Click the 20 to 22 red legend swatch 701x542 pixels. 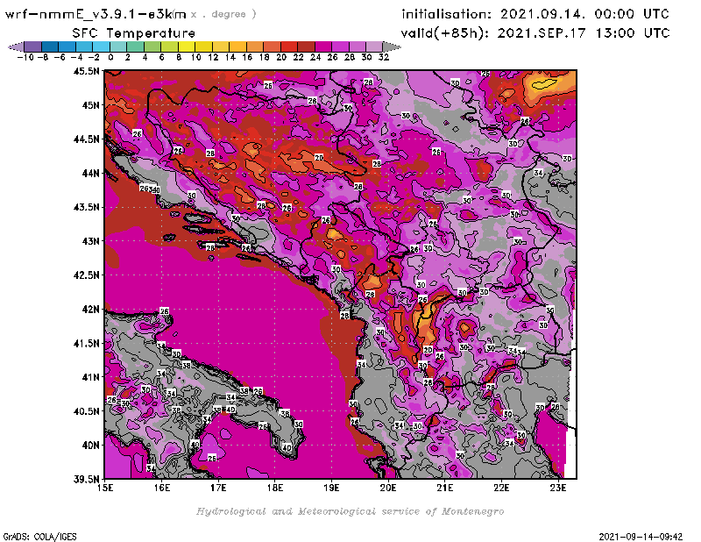point(289,46)
